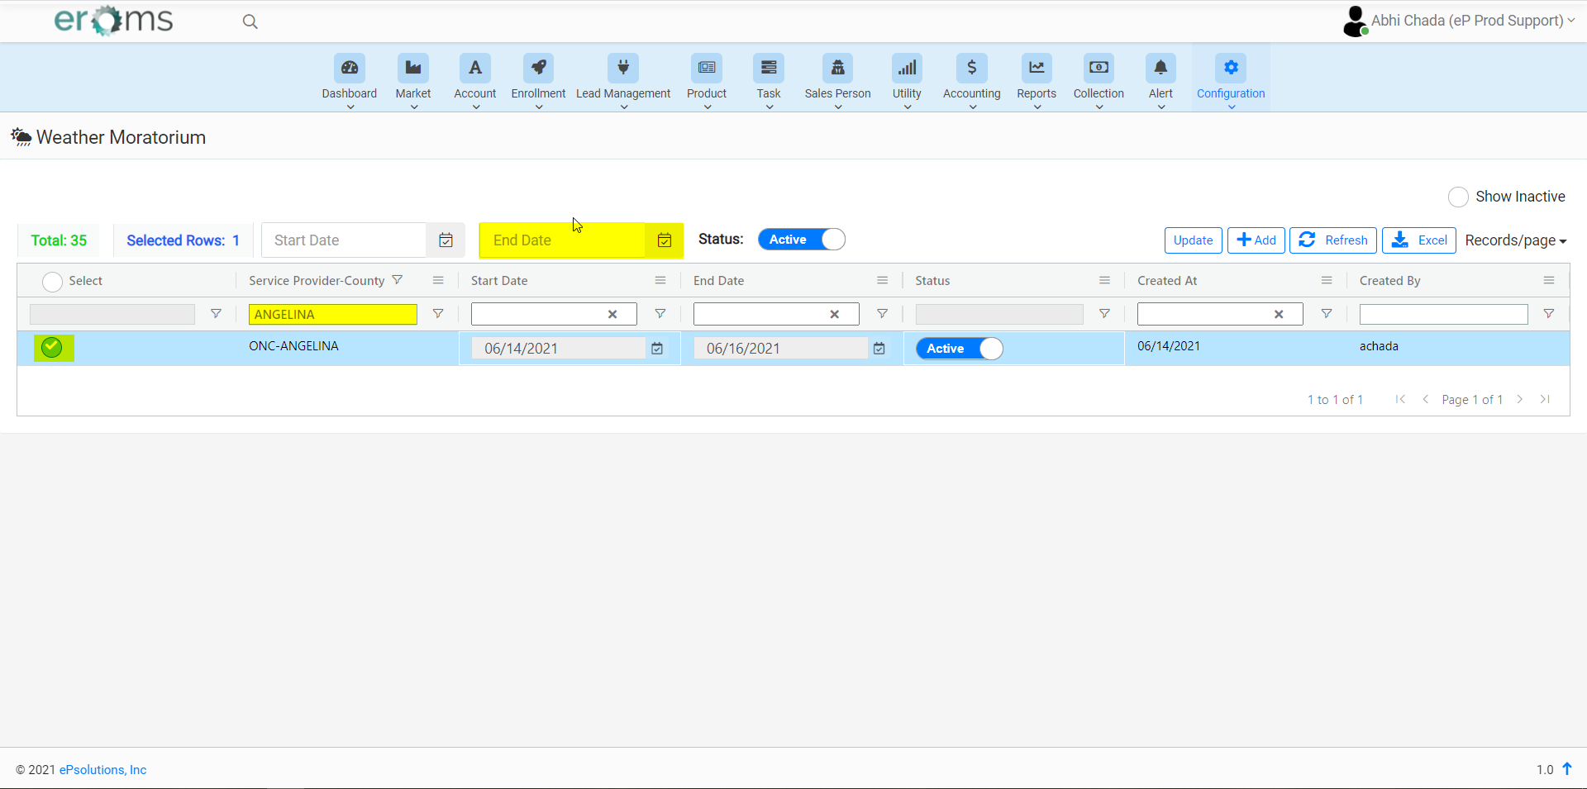This screenshot has width=1587, height=789.
Task: Toggle the top Status Active switch
Action: (801, 240)
